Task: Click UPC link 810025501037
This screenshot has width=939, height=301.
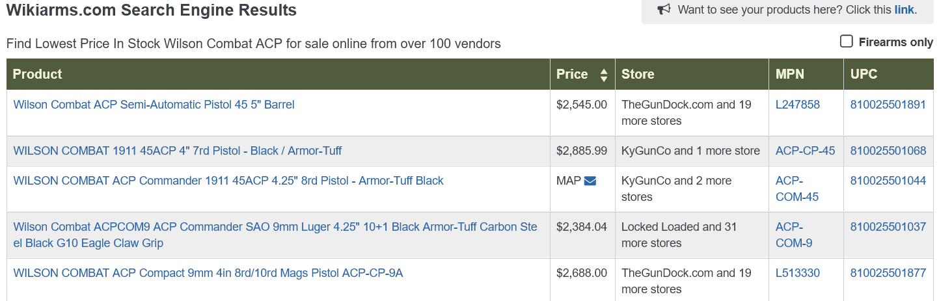Action: pos(888,227)
